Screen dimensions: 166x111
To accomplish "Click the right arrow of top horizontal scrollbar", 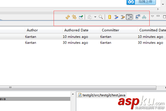I will pos(158,9).
